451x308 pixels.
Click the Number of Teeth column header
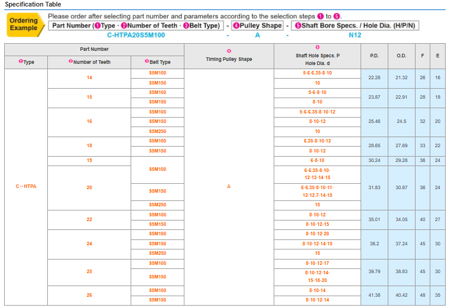click(x=89, y=62)
